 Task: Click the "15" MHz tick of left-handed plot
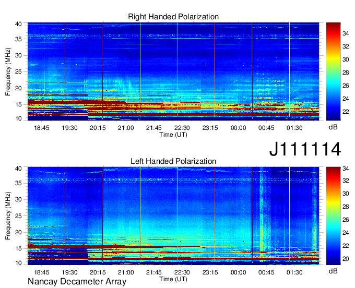click(19, 248)
